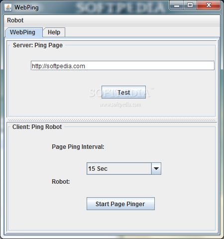Click the 'Page Ping Interval:' label

(78, 147)
